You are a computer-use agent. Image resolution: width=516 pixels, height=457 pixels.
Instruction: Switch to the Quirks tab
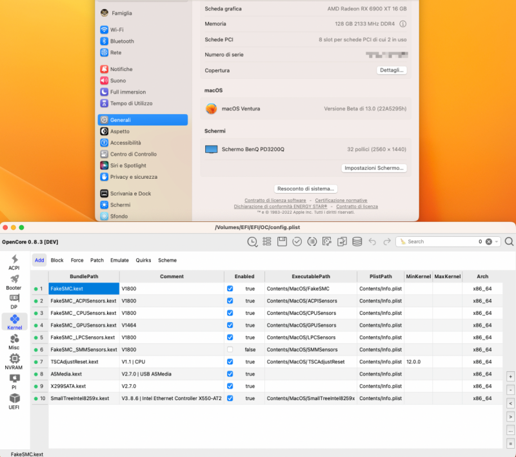[143, 260]
